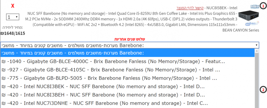Image resolution: width=267 pixels, height=108 pixels.
Task: Choose Gigabyte GB-BLCE-4000C Brix option
Action: tap(127, 62)
